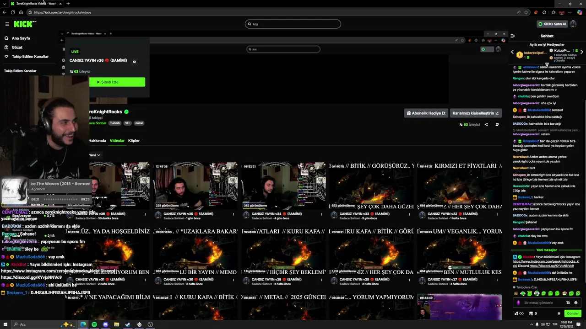Viewport: 586px width, 329px height.
Task: Insert the first brown emote in chat
Action: pos(516,293)
